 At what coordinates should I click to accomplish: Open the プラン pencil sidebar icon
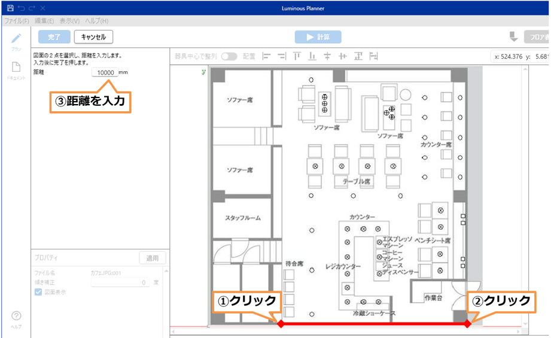[16, 40]
